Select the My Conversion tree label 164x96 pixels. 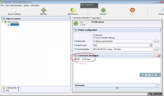[13, 22]
